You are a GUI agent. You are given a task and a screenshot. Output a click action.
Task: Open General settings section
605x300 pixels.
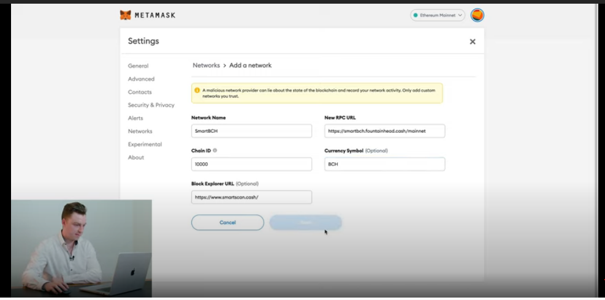[x=138, y=66]
